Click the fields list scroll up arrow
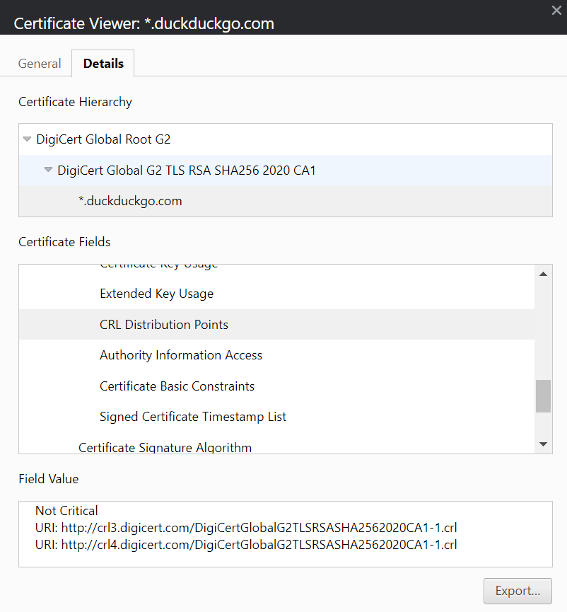Viewport: 567px width, 612px height. (543, 274)
